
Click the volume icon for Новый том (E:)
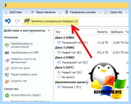click(59, 52)
